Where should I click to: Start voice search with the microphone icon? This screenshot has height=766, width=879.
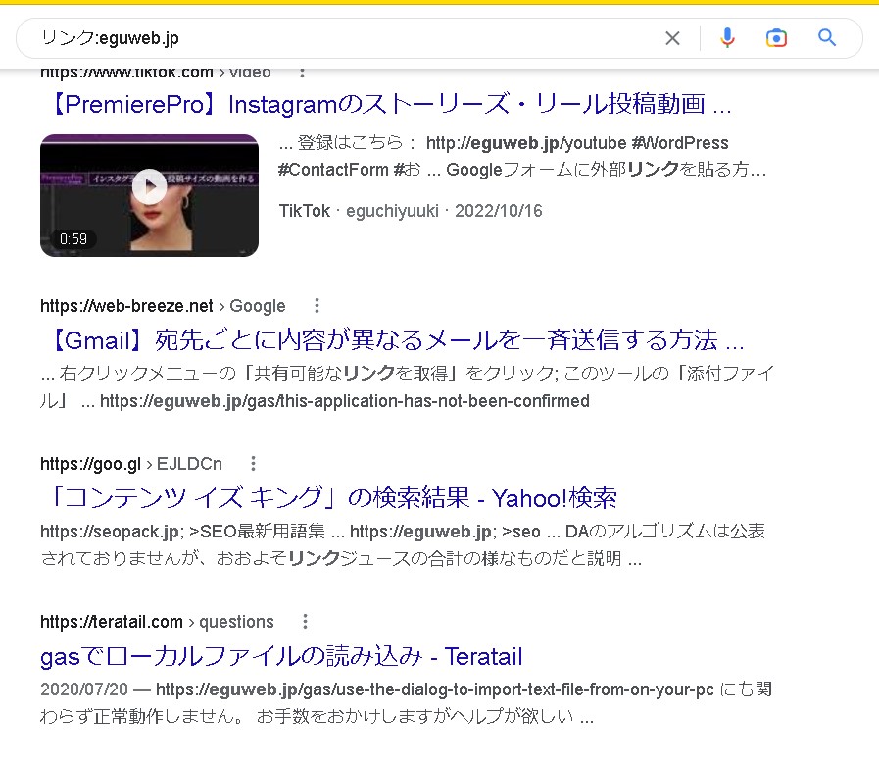click(727, 37)
